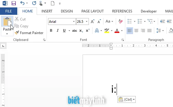This screenshot has height=107, width=173.
Task: Open the FILE tab
Action: click(x=9, y=11)
